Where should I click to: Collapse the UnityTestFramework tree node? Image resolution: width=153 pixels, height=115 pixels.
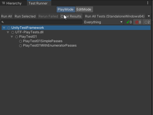coord(4,28)
